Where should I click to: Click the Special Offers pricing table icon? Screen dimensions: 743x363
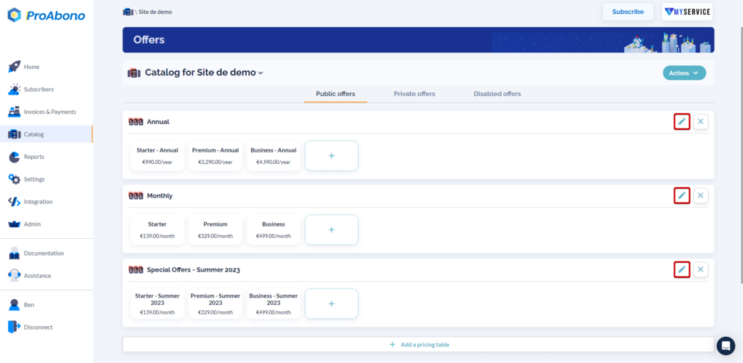click(x=136, y=270)
